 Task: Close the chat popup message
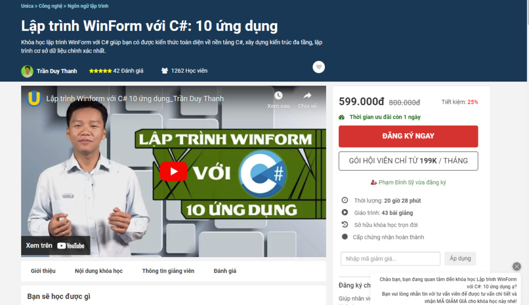517,266
